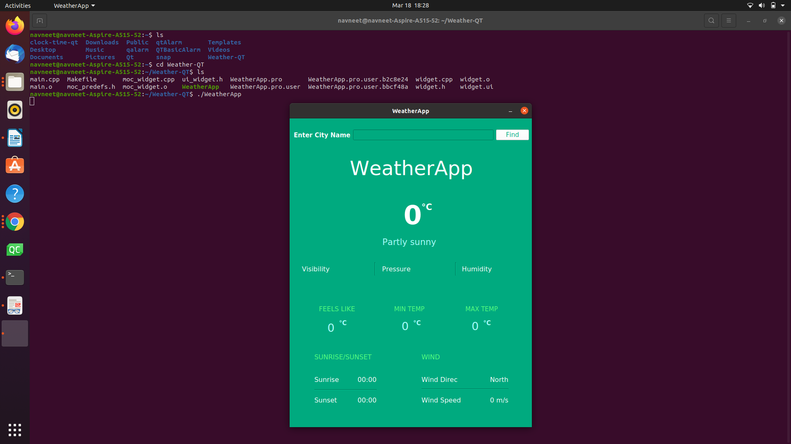791x444 pixels.
Task: Show the Applications grid at the dock bottom
Action: tap(14, 430)
